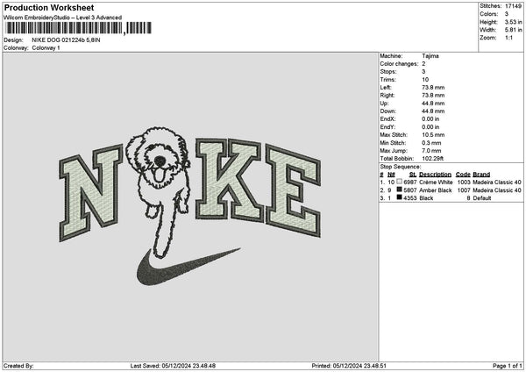Viewport: 526px width, 372px height.
Task: Click the 'Page 1 of 1' footer text
Action: click(x=508, y=366)
